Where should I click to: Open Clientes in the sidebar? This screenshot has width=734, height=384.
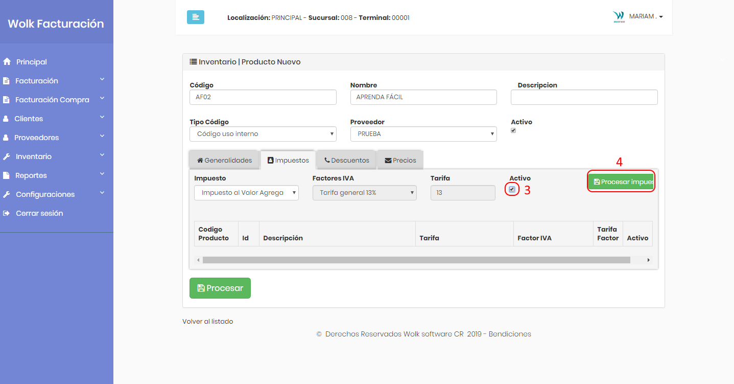(x=29, y=119)
